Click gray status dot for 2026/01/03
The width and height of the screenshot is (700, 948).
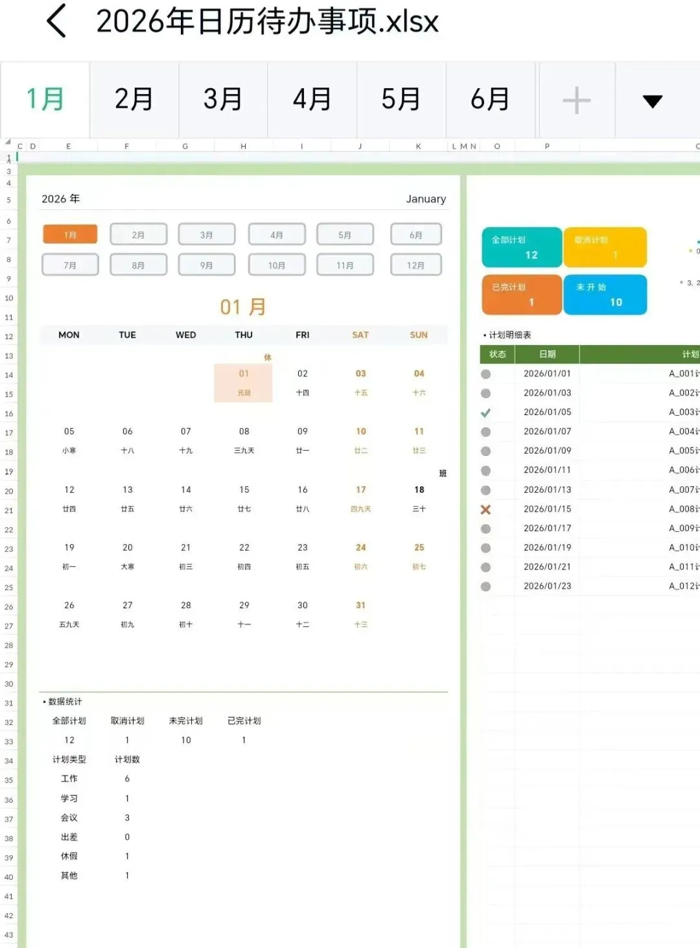(485, 393)
